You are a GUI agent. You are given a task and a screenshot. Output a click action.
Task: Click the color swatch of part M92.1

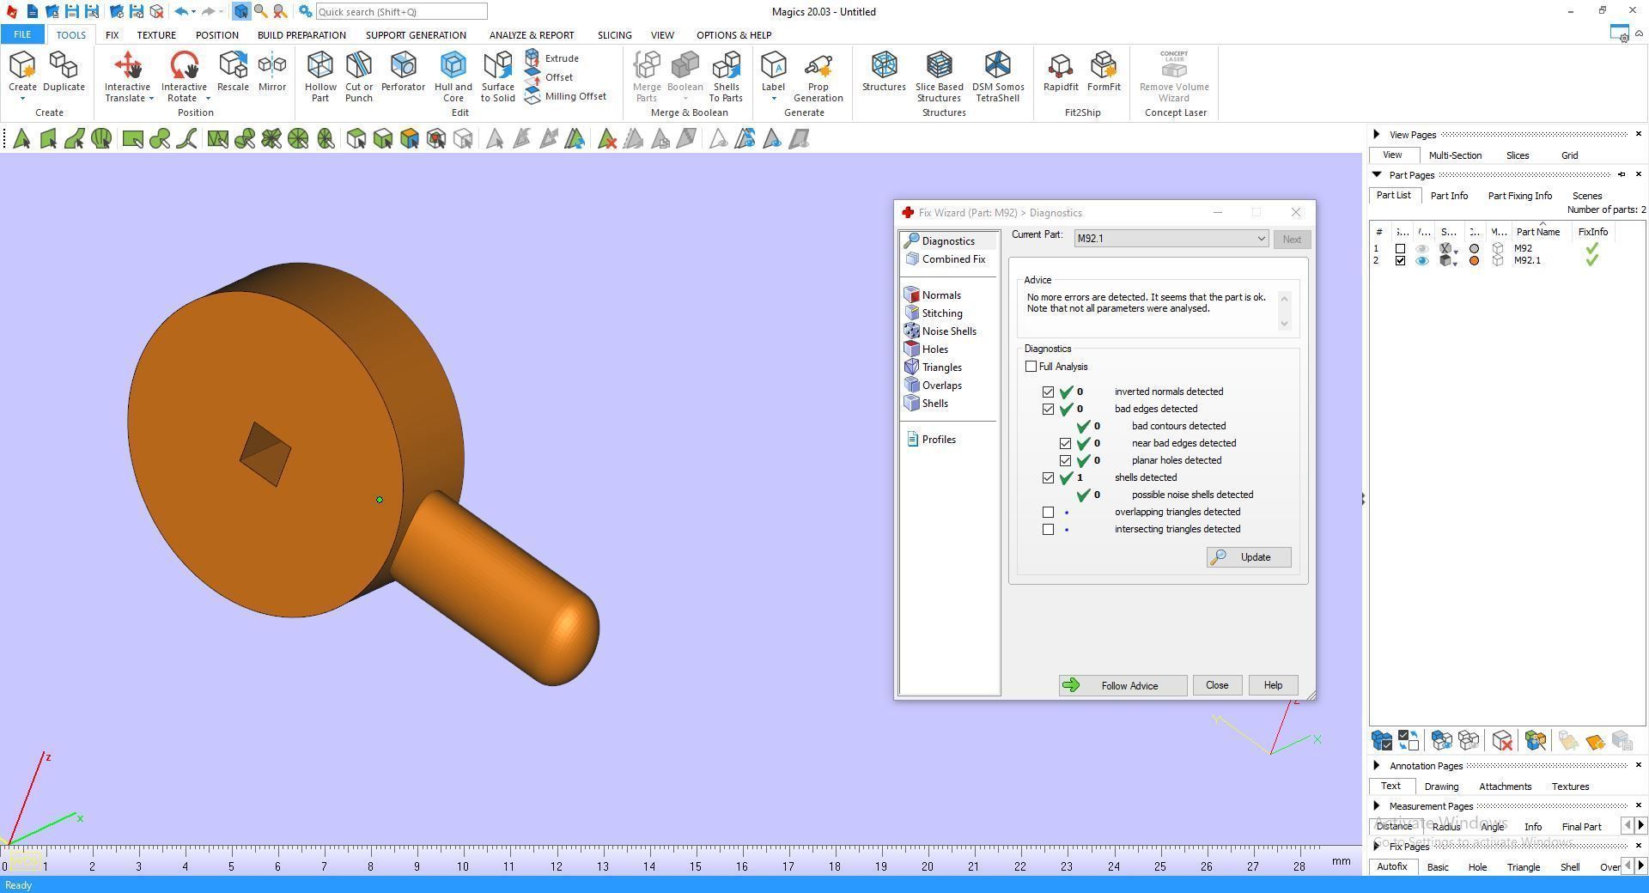[1475, 261]
